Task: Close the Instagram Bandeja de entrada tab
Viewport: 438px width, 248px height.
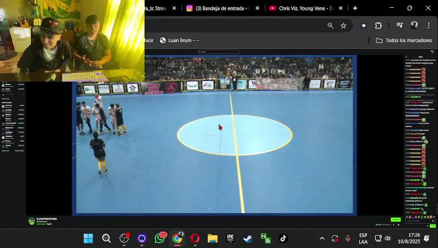Action: point(257,8)
